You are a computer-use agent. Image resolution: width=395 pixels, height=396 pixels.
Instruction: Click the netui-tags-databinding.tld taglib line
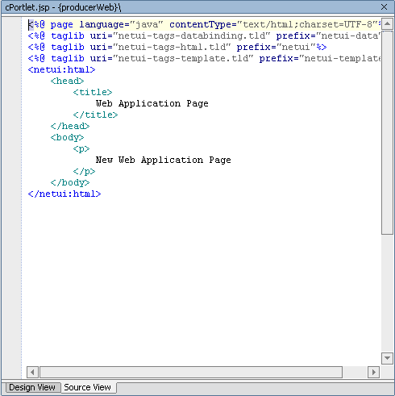coord(204,35)
